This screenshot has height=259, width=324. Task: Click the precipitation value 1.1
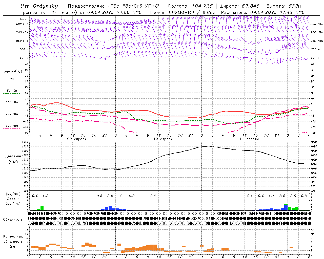click(272, 196)
